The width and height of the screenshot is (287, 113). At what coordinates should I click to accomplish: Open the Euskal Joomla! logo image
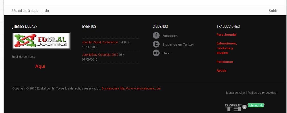41,41
